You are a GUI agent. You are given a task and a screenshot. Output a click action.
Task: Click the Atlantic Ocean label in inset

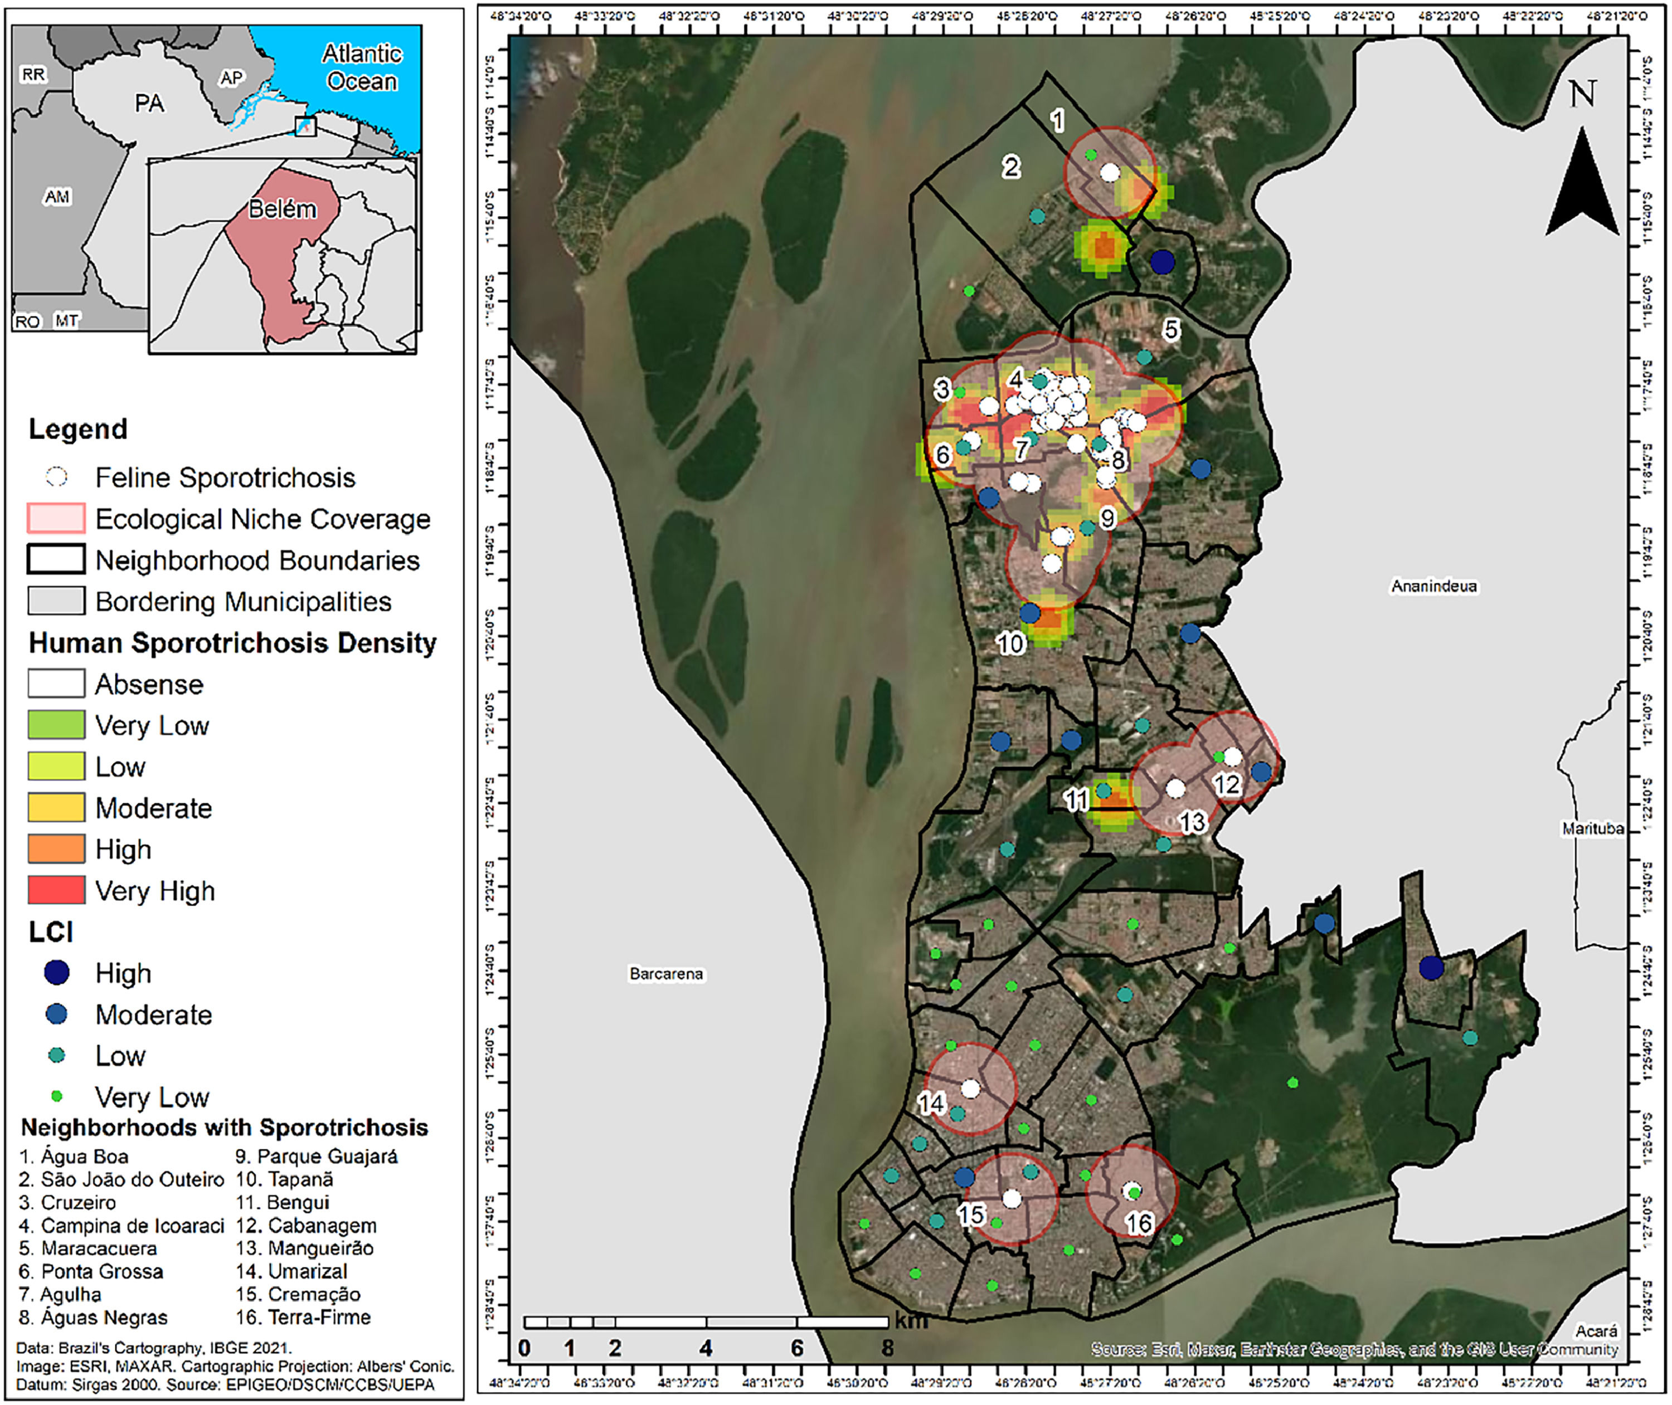pos(362,68)
